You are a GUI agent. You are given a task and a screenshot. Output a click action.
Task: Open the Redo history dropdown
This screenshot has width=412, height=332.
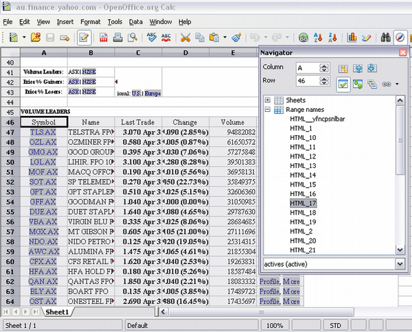288,38
